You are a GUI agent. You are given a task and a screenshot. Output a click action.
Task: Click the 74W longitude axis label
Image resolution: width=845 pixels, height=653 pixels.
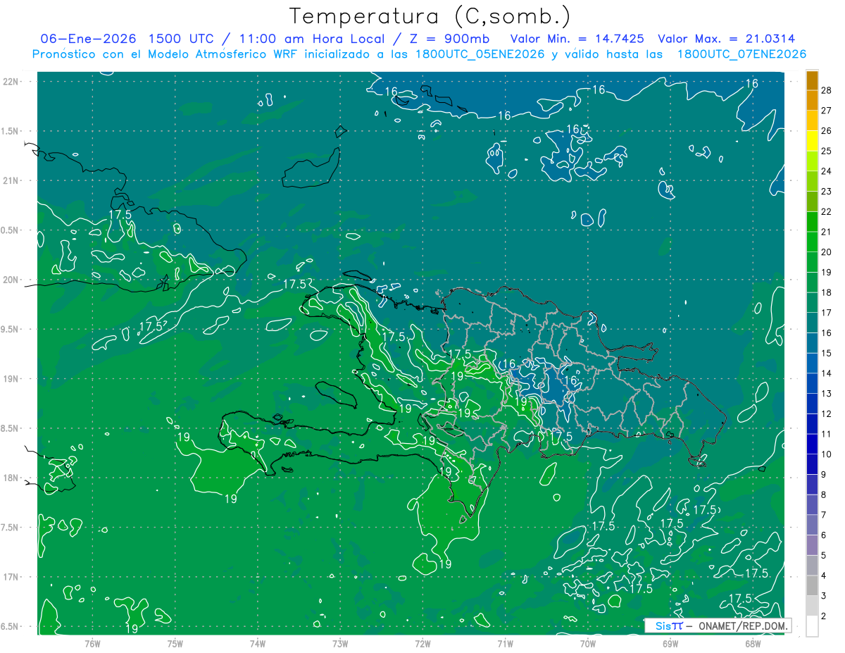[257, 643]
